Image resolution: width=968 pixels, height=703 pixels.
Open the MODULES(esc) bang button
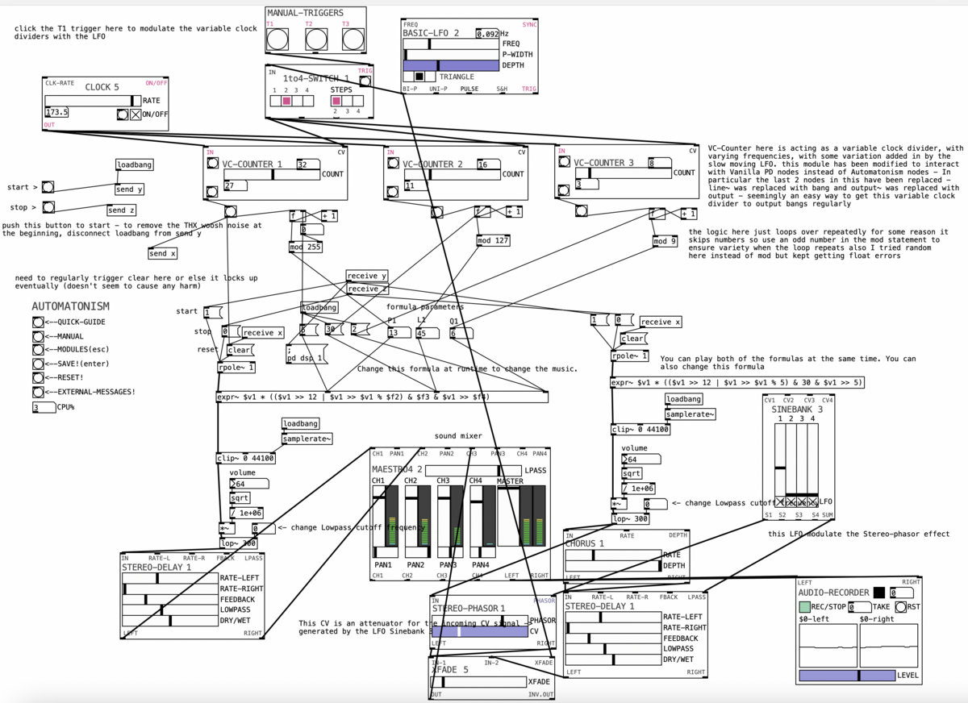38,350
